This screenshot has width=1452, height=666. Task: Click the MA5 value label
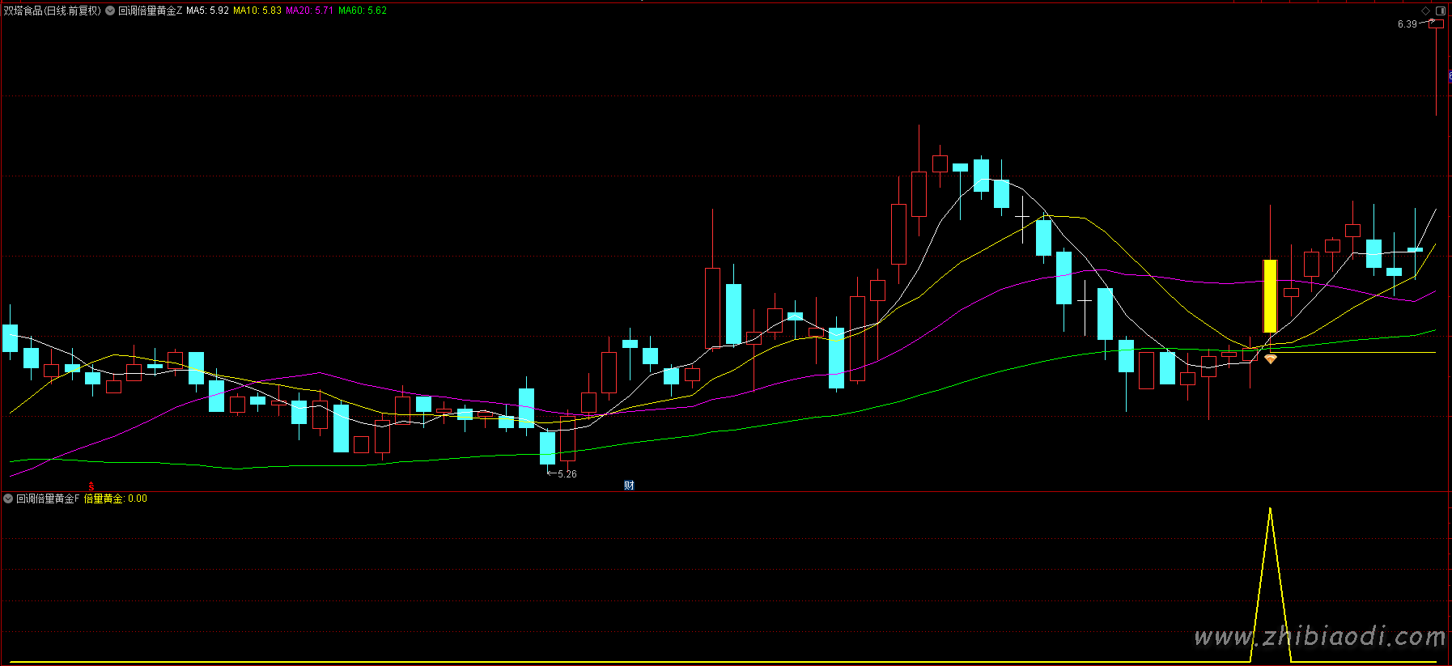click(x=207, y=11)
